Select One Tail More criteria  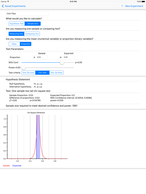click(x=57, y=73)
